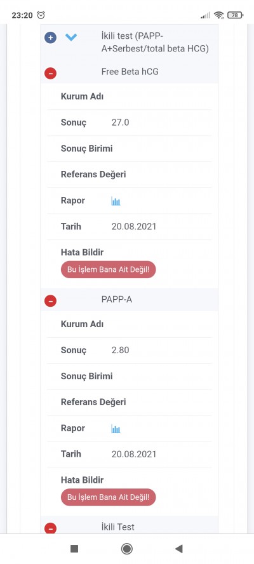
Task: Select the Free Beta hCG row title
Action: point(130,72)
